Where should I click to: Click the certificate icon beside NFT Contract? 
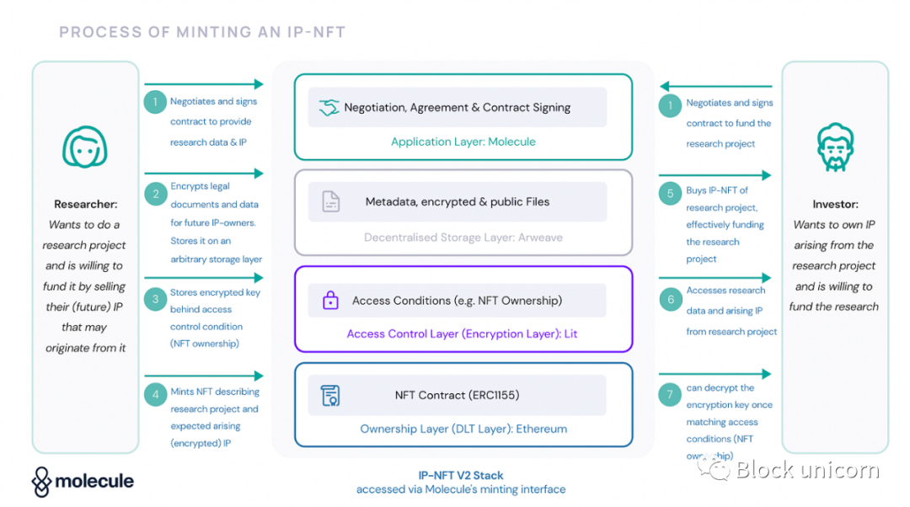point(330,395)
